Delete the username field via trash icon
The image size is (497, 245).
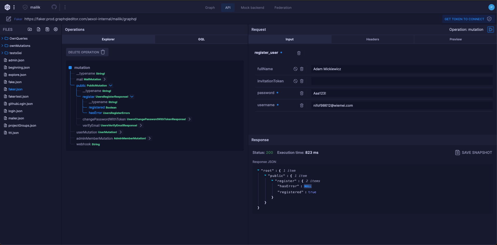pyautogui.click(x=302, y=105)
